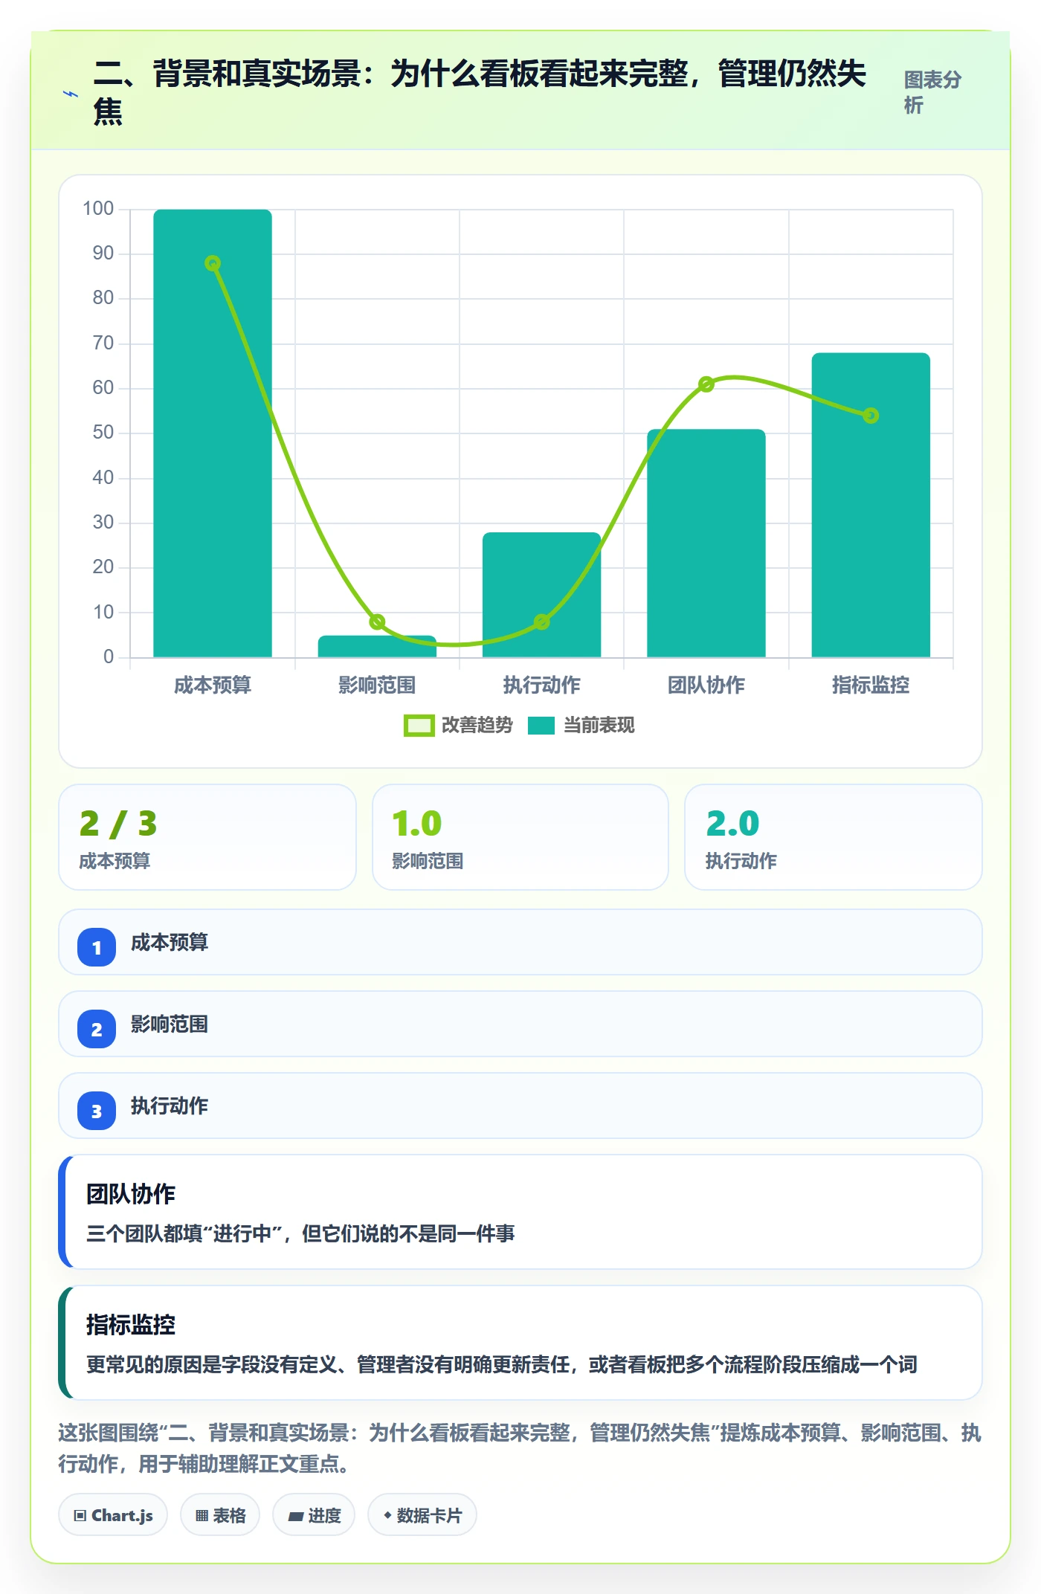Click the 100 y-axis tick label
Image resolution: width=1041 pixels, height=1594 pixels.
point(98,208)
